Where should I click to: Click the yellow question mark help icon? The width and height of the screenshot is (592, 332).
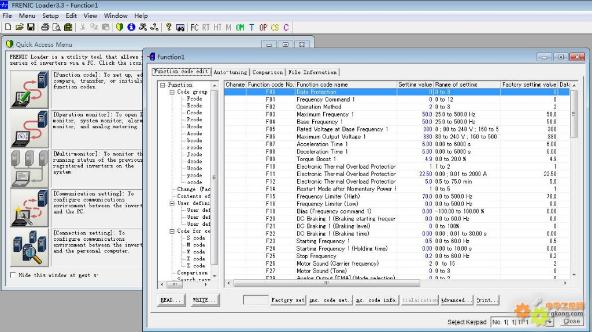168,27
